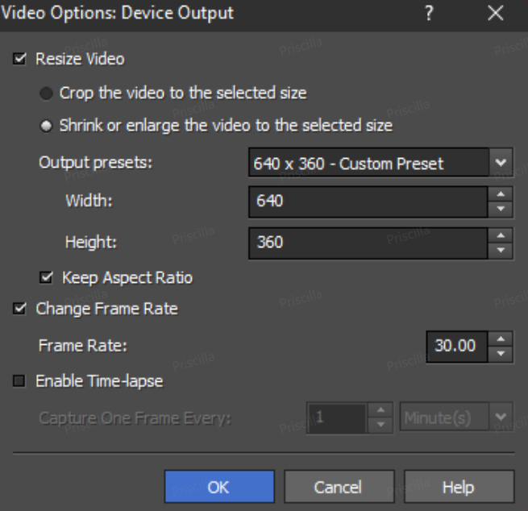This screenshot has width=528, height=511.
Task: Decrease Height using the down arrow
Action: tap(501, 249)
